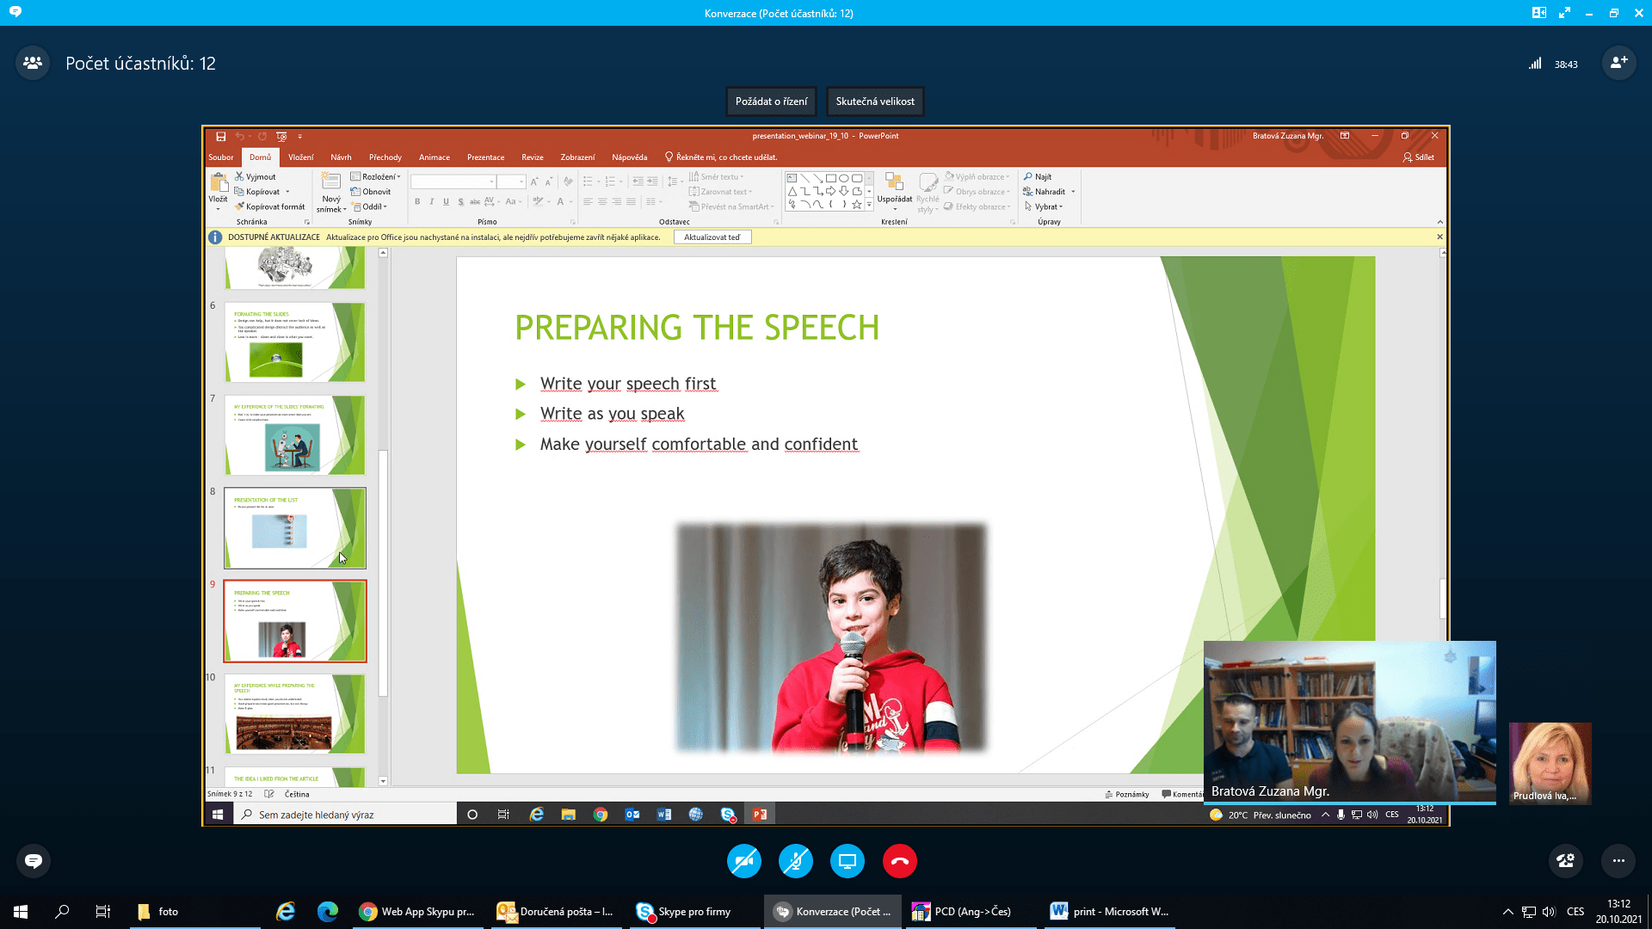Open volume control in system tray

click(1549, 912)
